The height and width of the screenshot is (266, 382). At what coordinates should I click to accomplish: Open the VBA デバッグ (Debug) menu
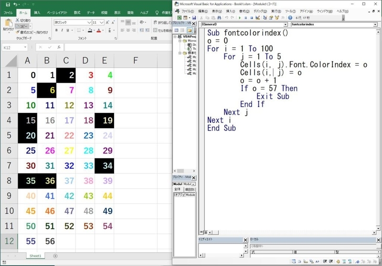point(260,11)
